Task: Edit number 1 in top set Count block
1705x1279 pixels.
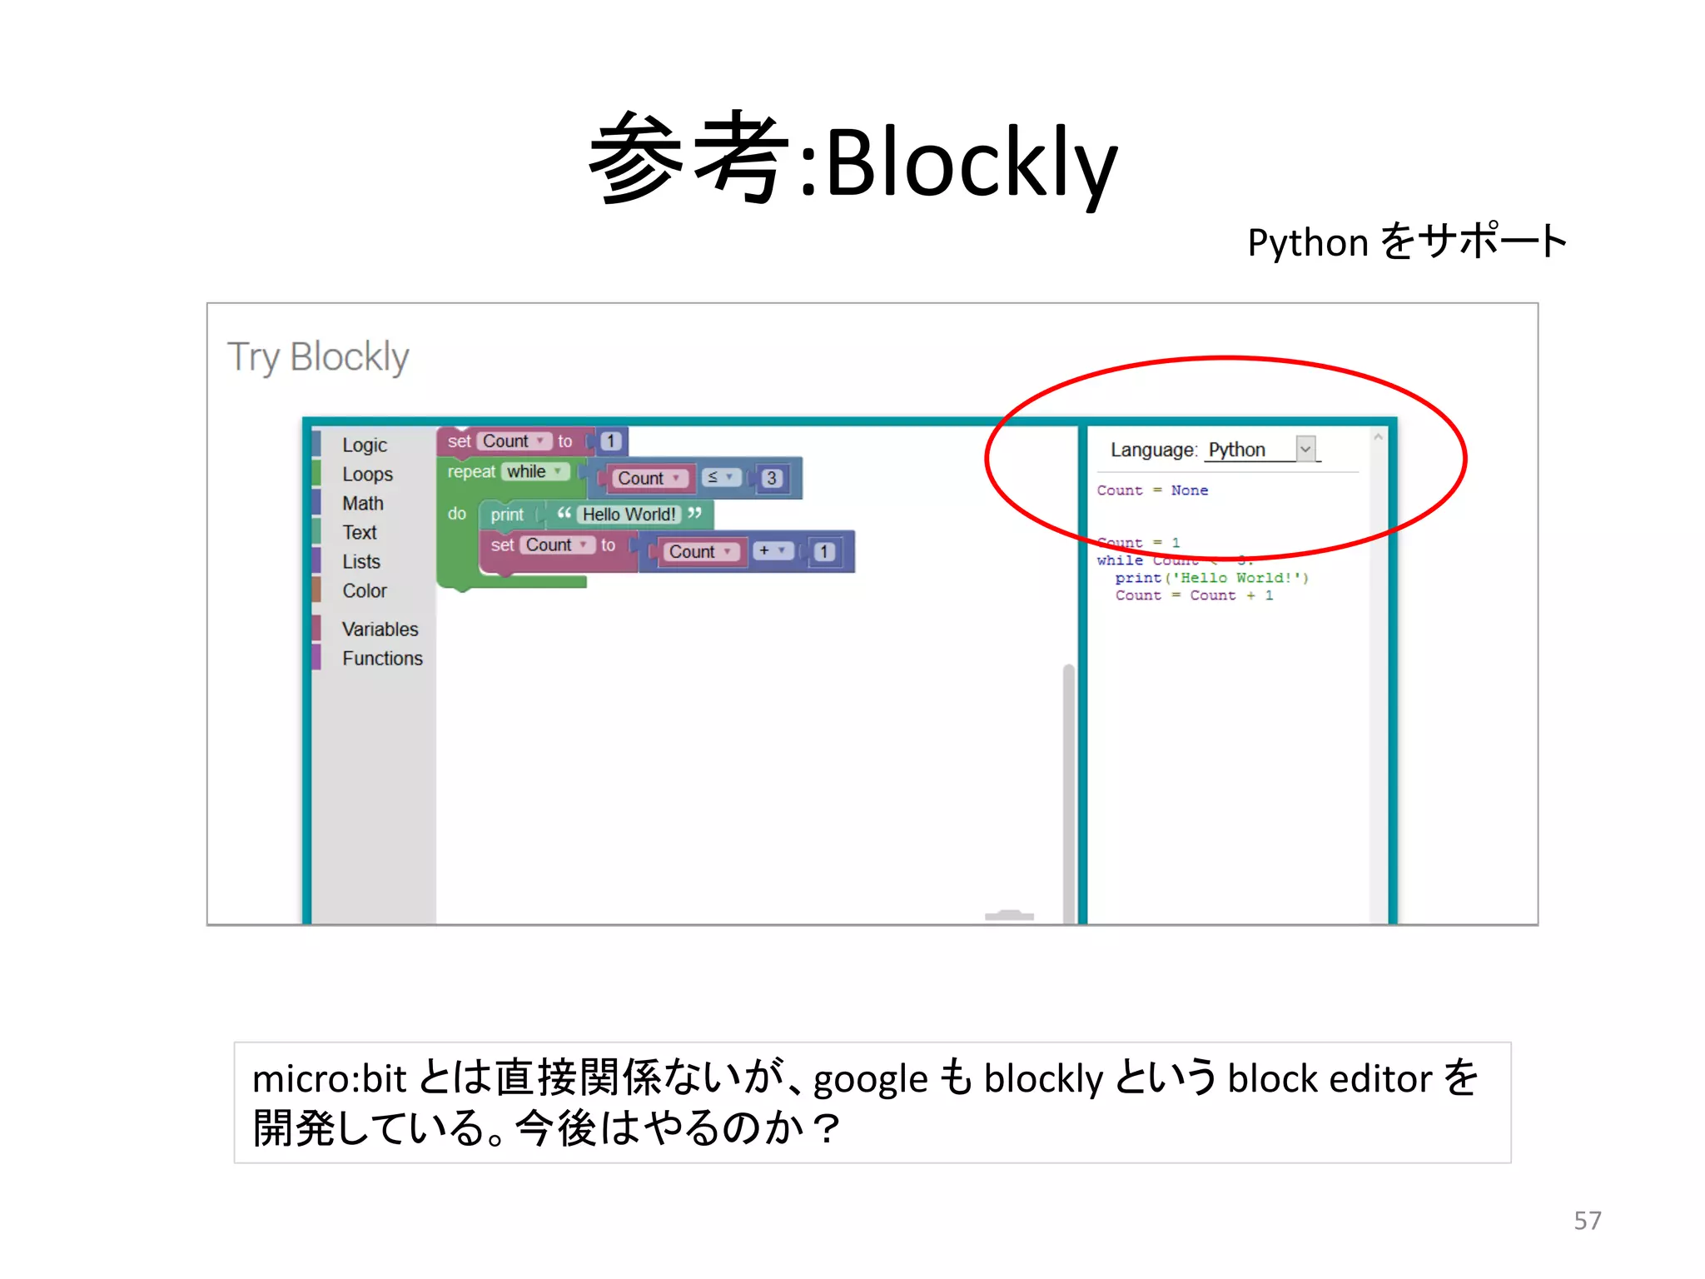Action: (611, 441)
